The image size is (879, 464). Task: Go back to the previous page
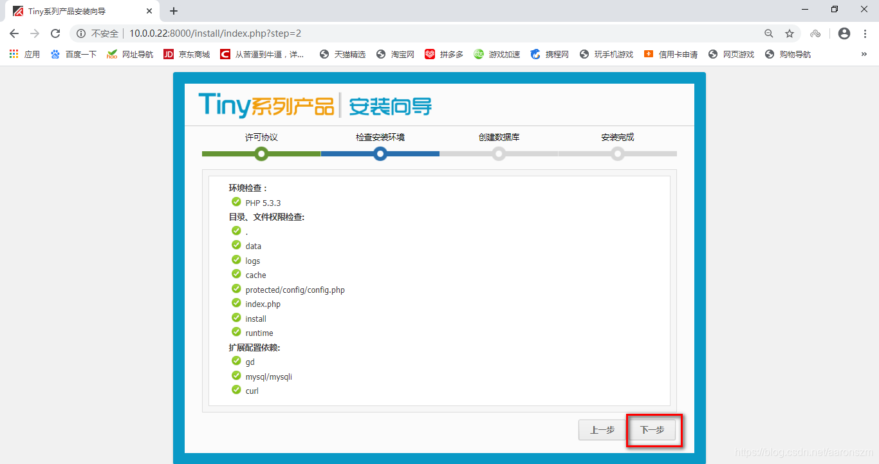[14, 33]
